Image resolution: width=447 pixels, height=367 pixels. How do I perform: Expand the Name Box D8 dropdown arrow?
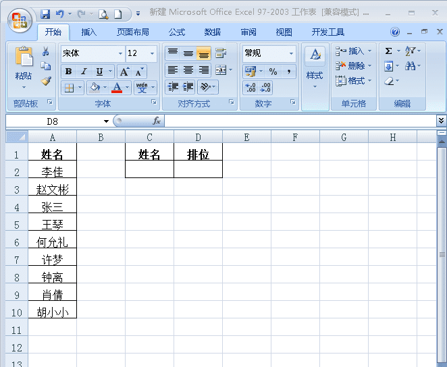pos(106,121)
